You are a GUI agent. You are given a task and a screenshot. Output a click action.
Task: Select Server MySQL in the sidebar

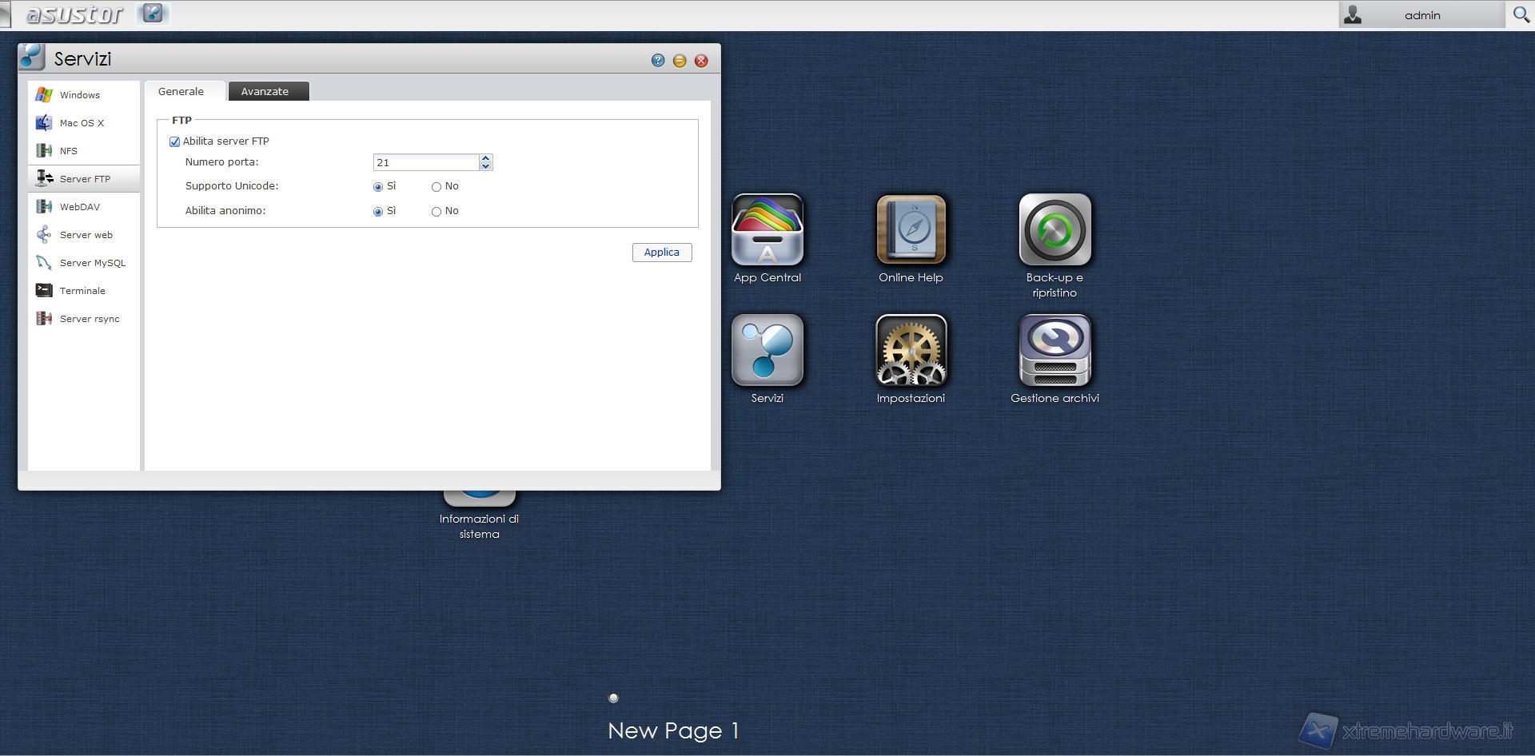click(92, 263)
